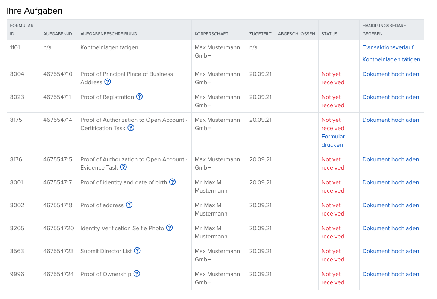Screen dimensions: 437x299
Task: Open the Transaktionsverlauf link
Action: pos(388,47)
